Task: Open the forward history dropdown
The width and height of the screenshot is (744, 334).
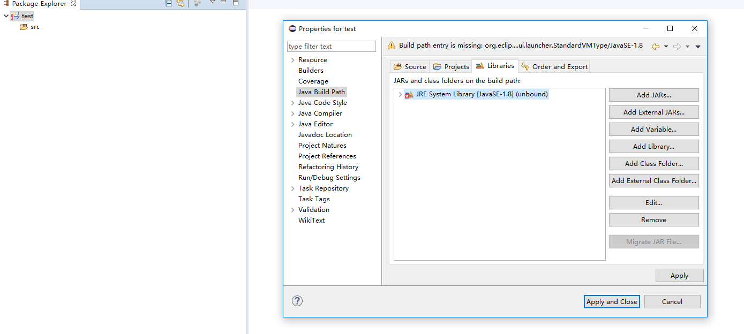Action: pyautogui.click(x=687, y=47)
